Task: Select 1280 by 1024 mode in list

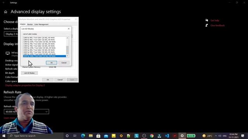Action: click(x=40, y=42)
